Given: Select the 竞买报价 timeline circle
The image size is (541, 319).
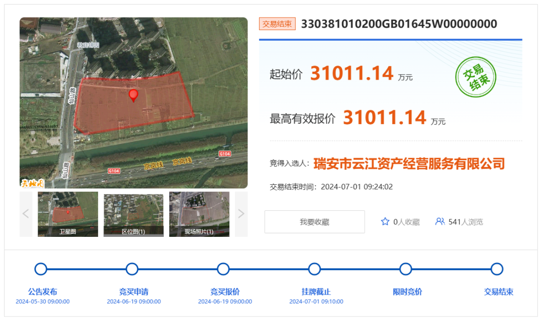Looking at the screenshot, I should click(223, 269).
